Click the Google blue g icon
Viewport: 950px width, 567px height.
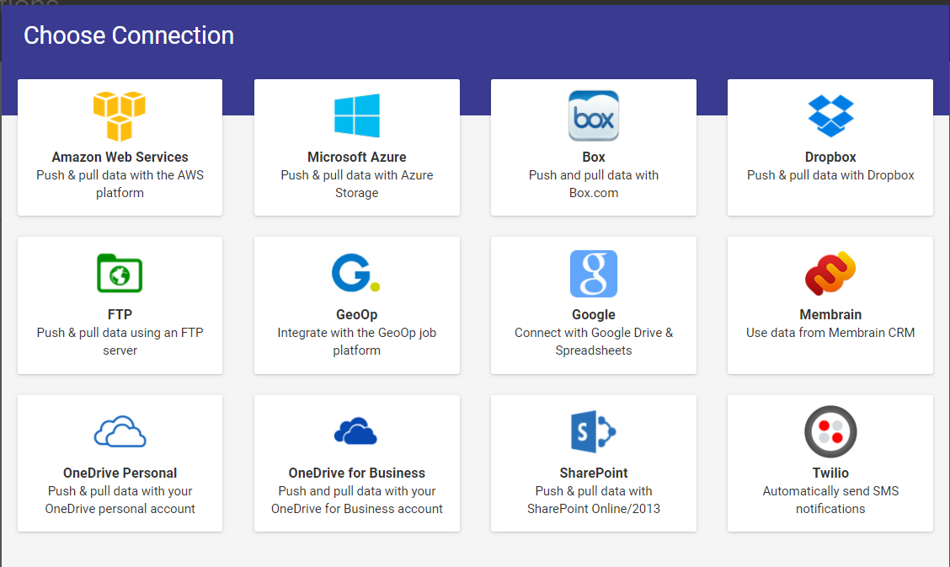594,274
